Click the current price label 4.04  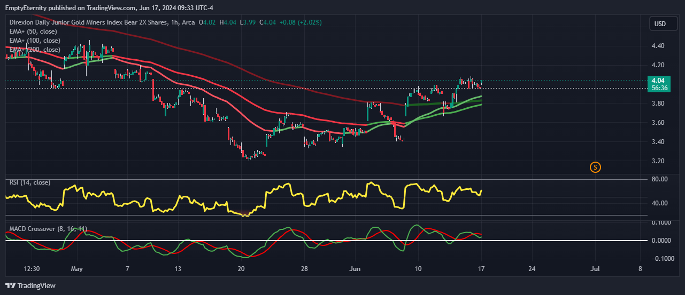658,81
